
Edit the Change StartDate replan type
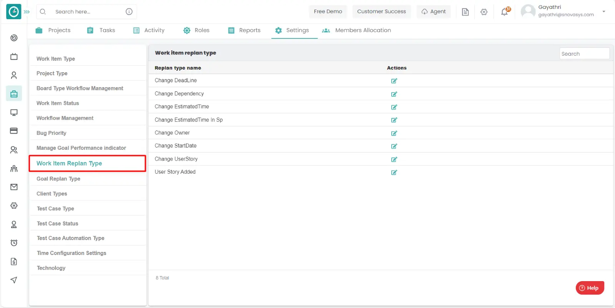point(394,146)
